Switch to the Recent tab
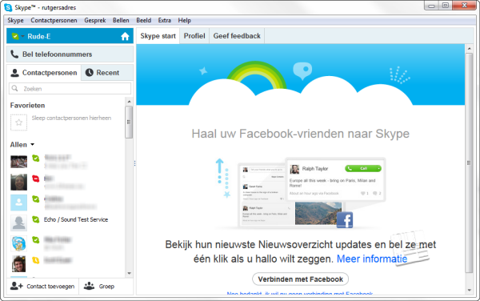The width and height of the screenshot is (480, 301). (x=107, y=73)
